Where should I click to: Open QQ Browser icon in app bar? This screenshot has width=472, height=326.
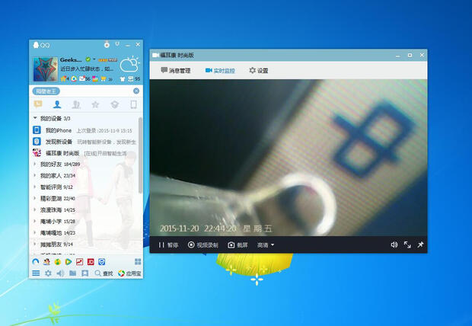[x=36, y=262]
